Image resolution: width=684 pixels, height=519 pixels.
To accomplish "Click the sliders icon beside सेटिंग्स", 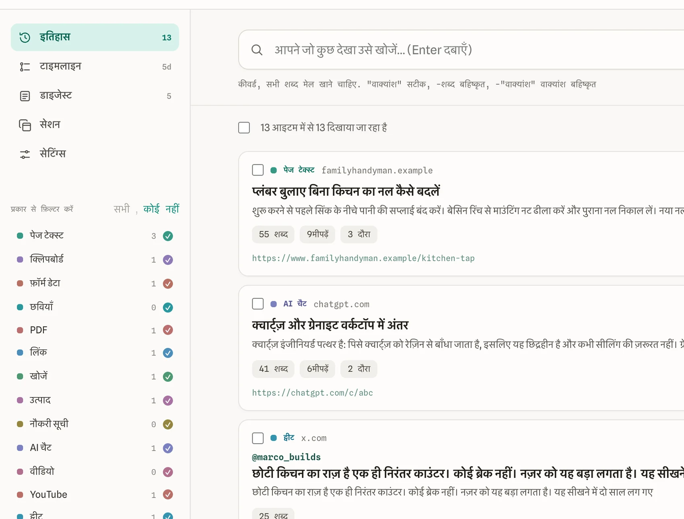I will pos(25,154).
